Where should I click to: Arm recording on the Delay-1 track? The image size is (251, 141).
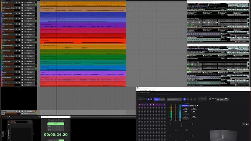coord(16,72)
